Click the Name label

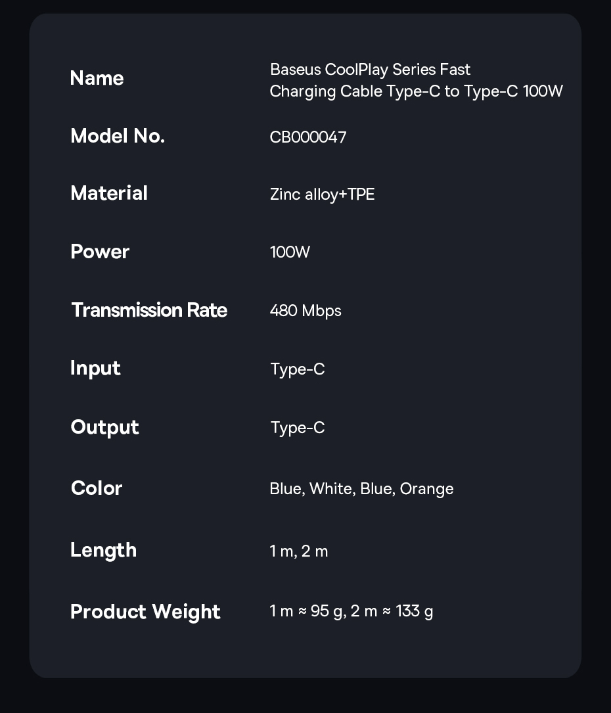tap(97, 78)
